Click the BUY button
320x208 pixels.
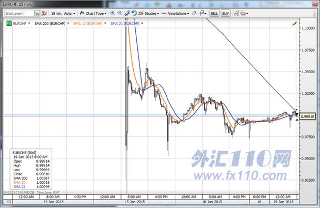click(x=225, y=14)
